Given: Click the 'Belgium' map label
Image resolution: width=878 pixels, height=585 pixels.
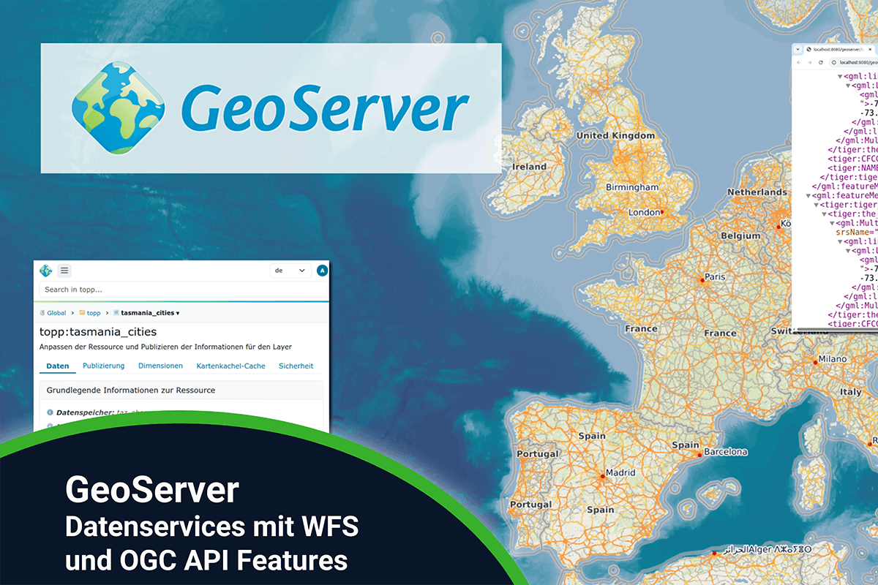Looking at the screenshot, I should 740,236.
